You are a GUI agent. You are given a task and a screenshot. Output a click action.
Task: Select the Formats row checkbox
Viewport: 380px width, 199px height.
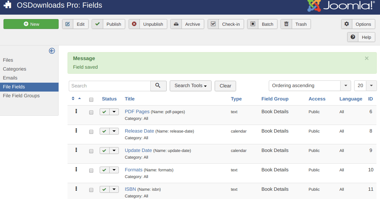click(91, 170)
